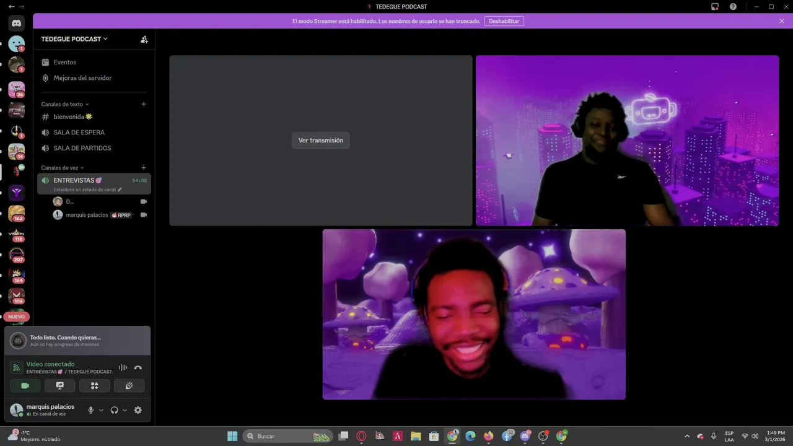Open voice connection signal details icon
This screenshot has width=793, height=446.
(16, 368)
